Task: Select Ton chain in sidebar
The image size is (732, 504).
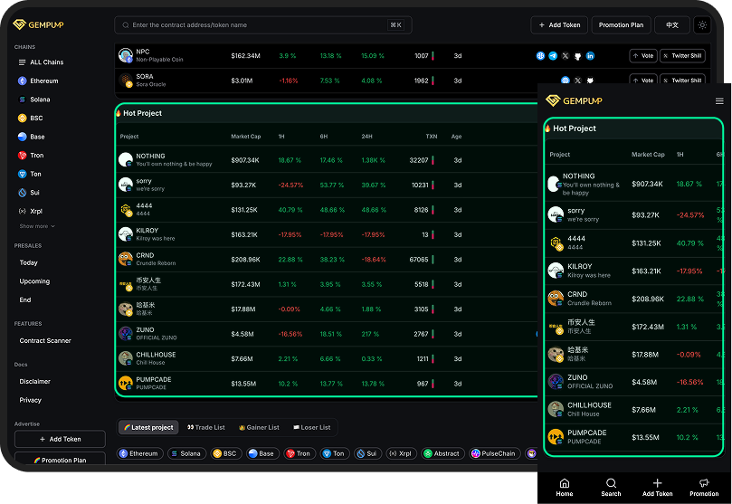Action: click(x=30, y=174)
